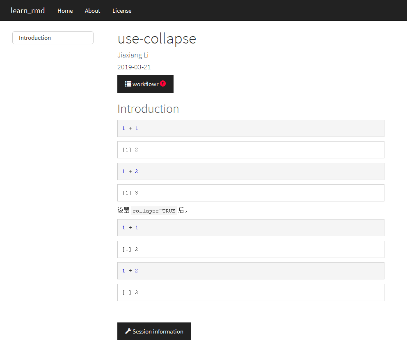
Task: Click the date 2019-03-21
Action: coord(134,67)
